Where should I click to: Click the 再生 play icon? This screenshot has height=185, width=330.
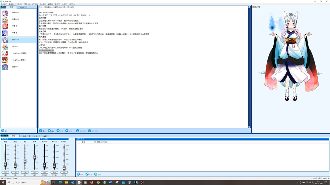point(41,131)
